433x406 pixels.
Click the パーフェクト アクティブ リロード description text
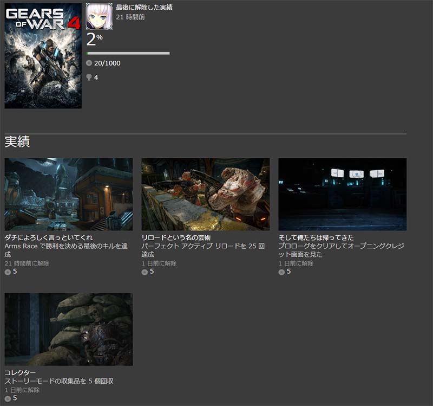click(x=204, y=250)
